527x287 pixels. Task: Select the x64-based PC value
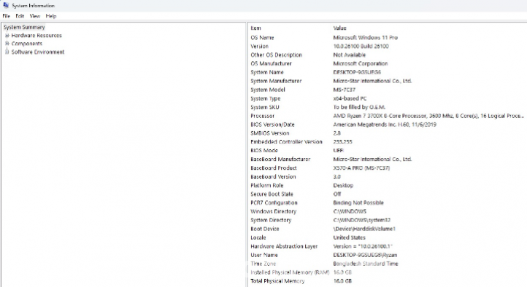pos(350,98)
